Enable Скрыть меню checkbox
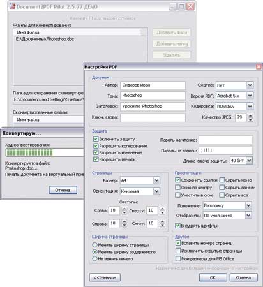The image size is (263, 287). pos(222,180)
